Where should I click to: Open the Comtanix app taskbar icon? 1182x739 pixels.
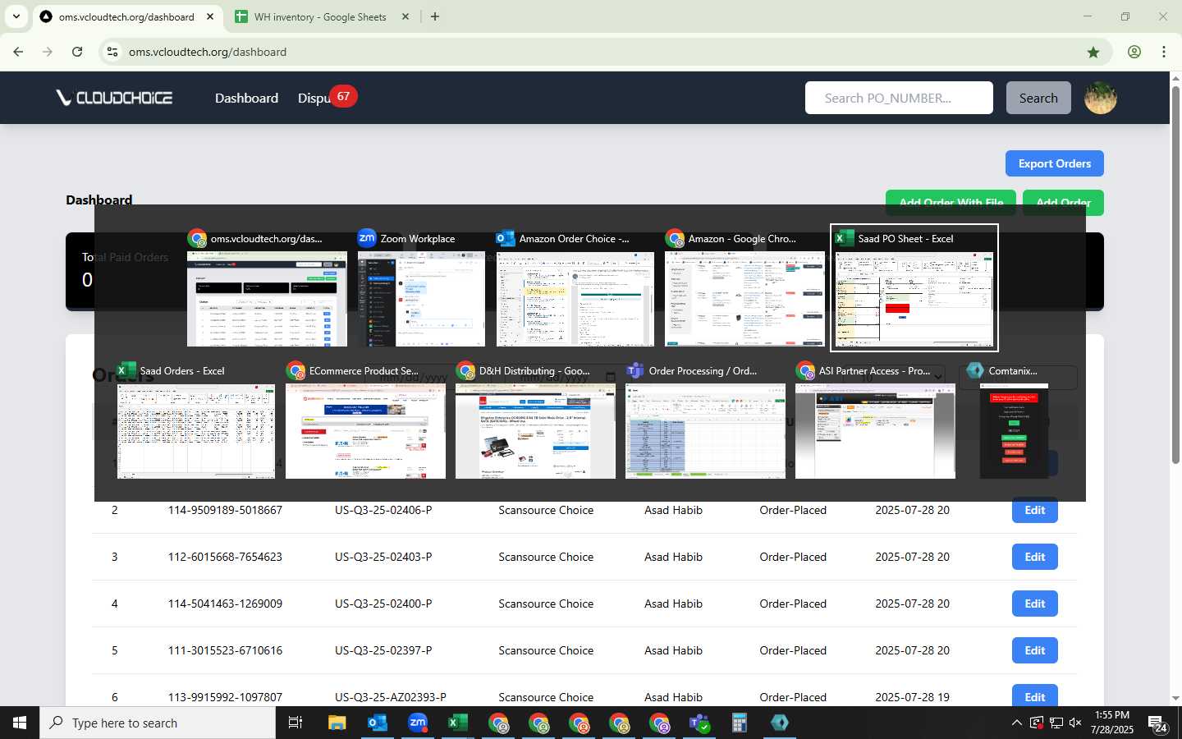(x=780, y=723)
